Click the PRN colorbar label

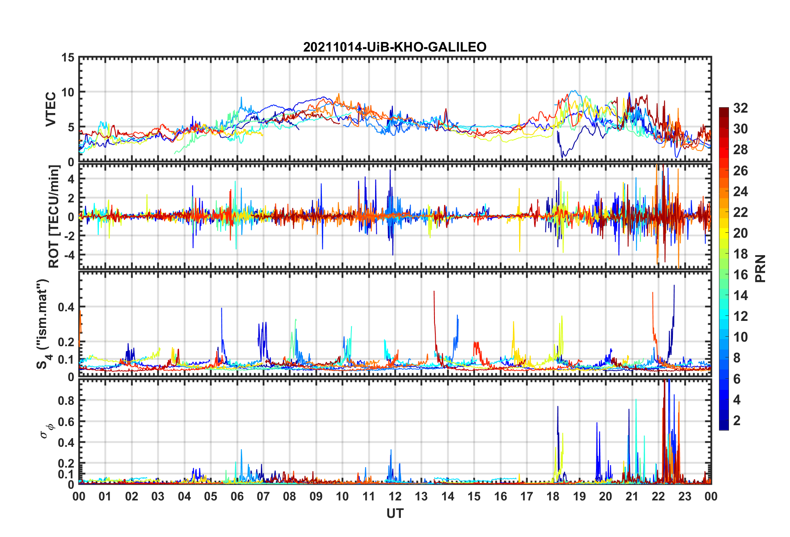760,268
